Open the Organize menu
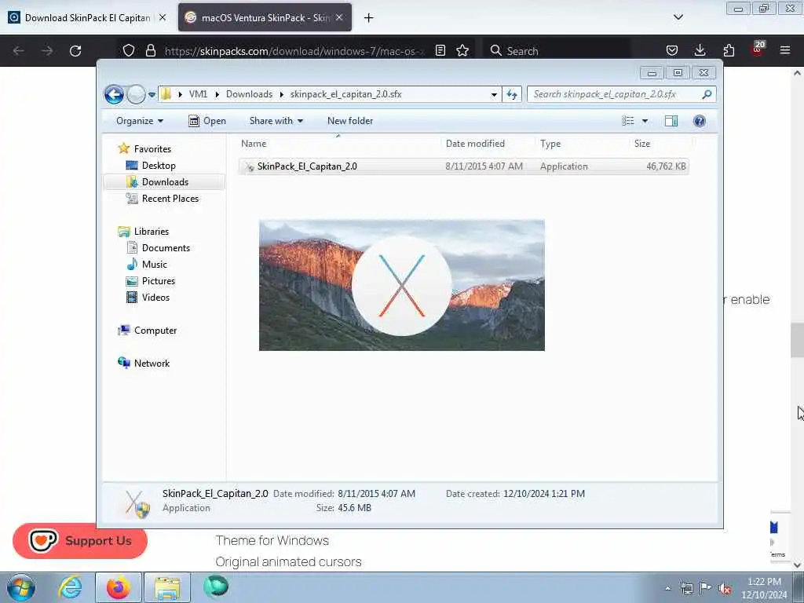The image size is (804, 603). click(140, 121)
